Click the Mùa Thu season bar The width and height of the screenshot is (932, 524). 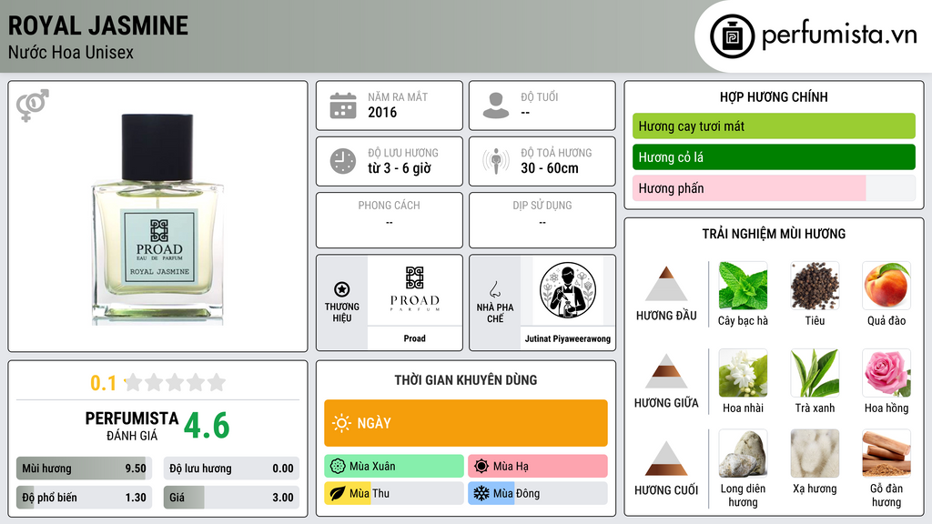[x=394, y=494]
